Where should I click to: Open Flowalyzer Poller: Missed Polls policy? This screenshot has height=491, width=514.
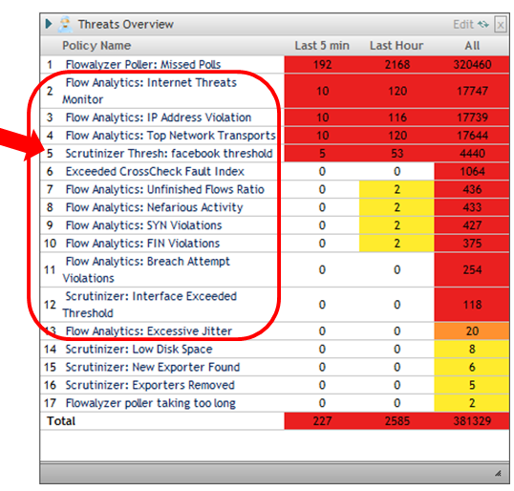tap(143, 65)
